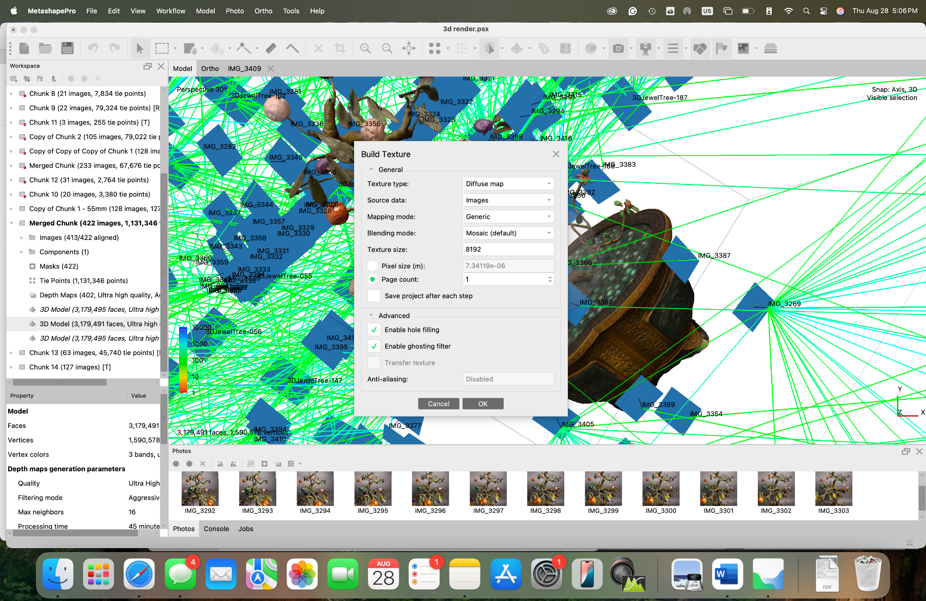Switch to the Console tab
Image resolution: width=926 pixels, height=601 pixels.
216,529
